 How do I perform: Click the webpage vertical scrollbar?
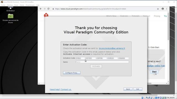pos(168,26)
